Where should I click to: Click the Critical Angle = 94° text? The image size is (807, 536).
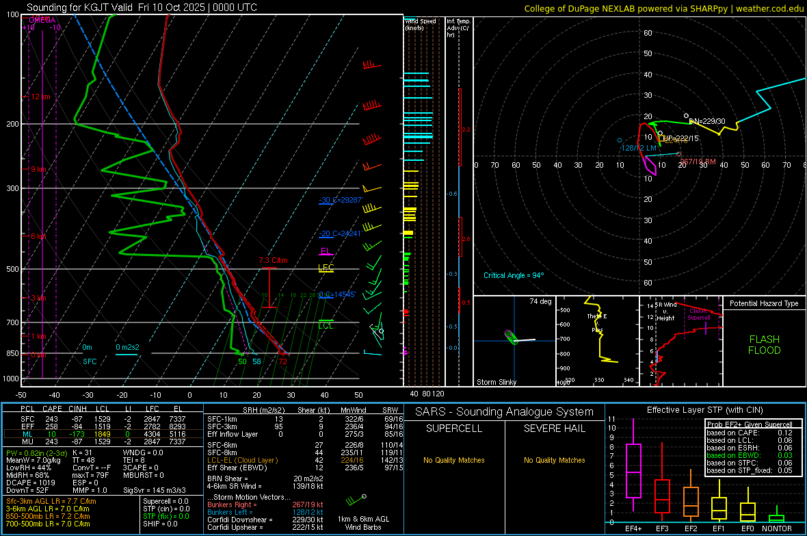pyautogui.click(x=514, y=275)
